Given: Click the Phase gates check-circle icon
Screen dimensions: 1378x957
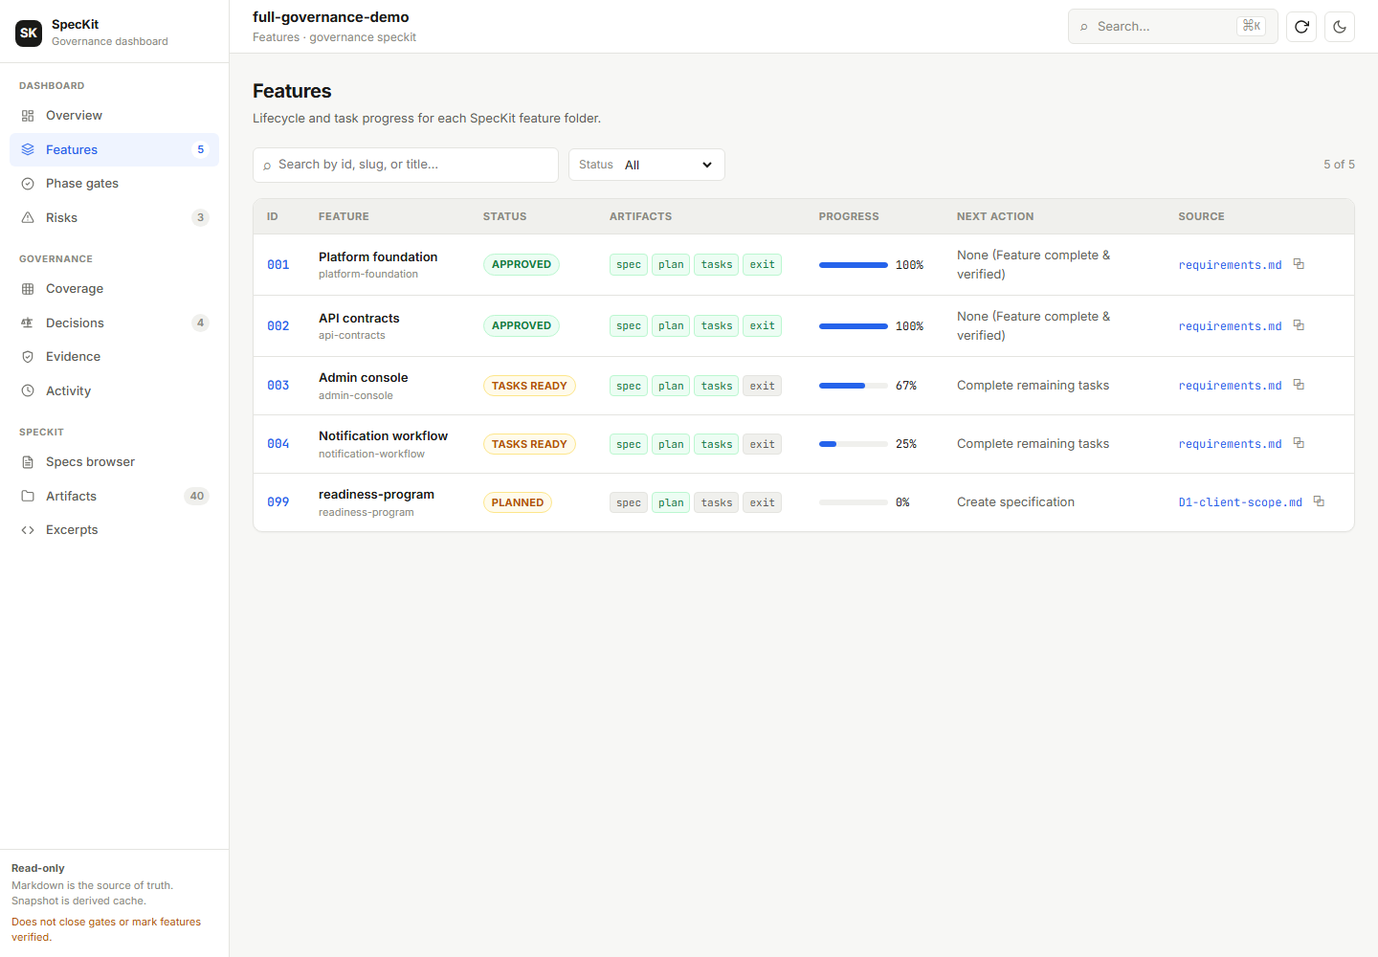Looking at the screenshot, I should point(28,184).
